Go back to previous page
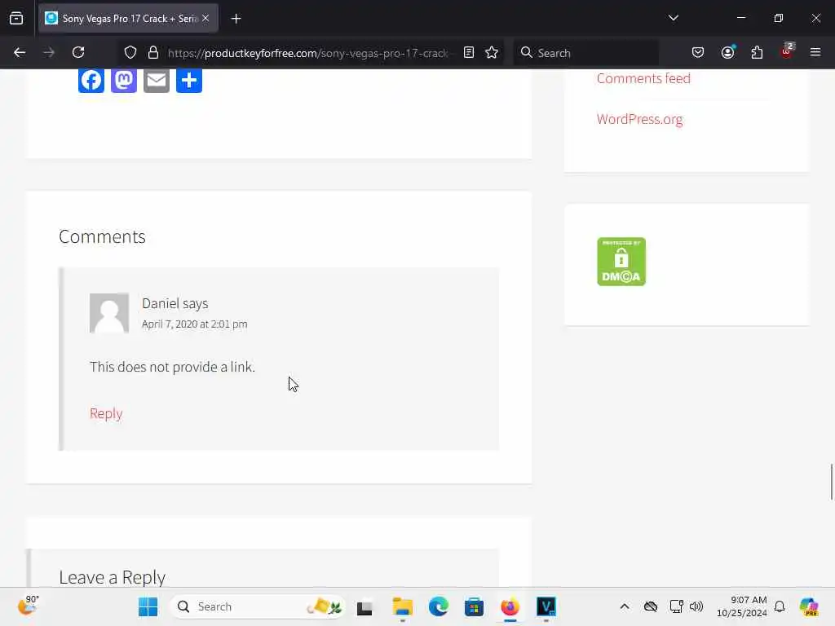 tap(20, 52)
